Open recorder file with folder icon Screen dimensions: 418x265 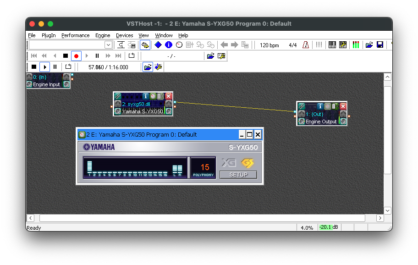(x=210, y=56)
